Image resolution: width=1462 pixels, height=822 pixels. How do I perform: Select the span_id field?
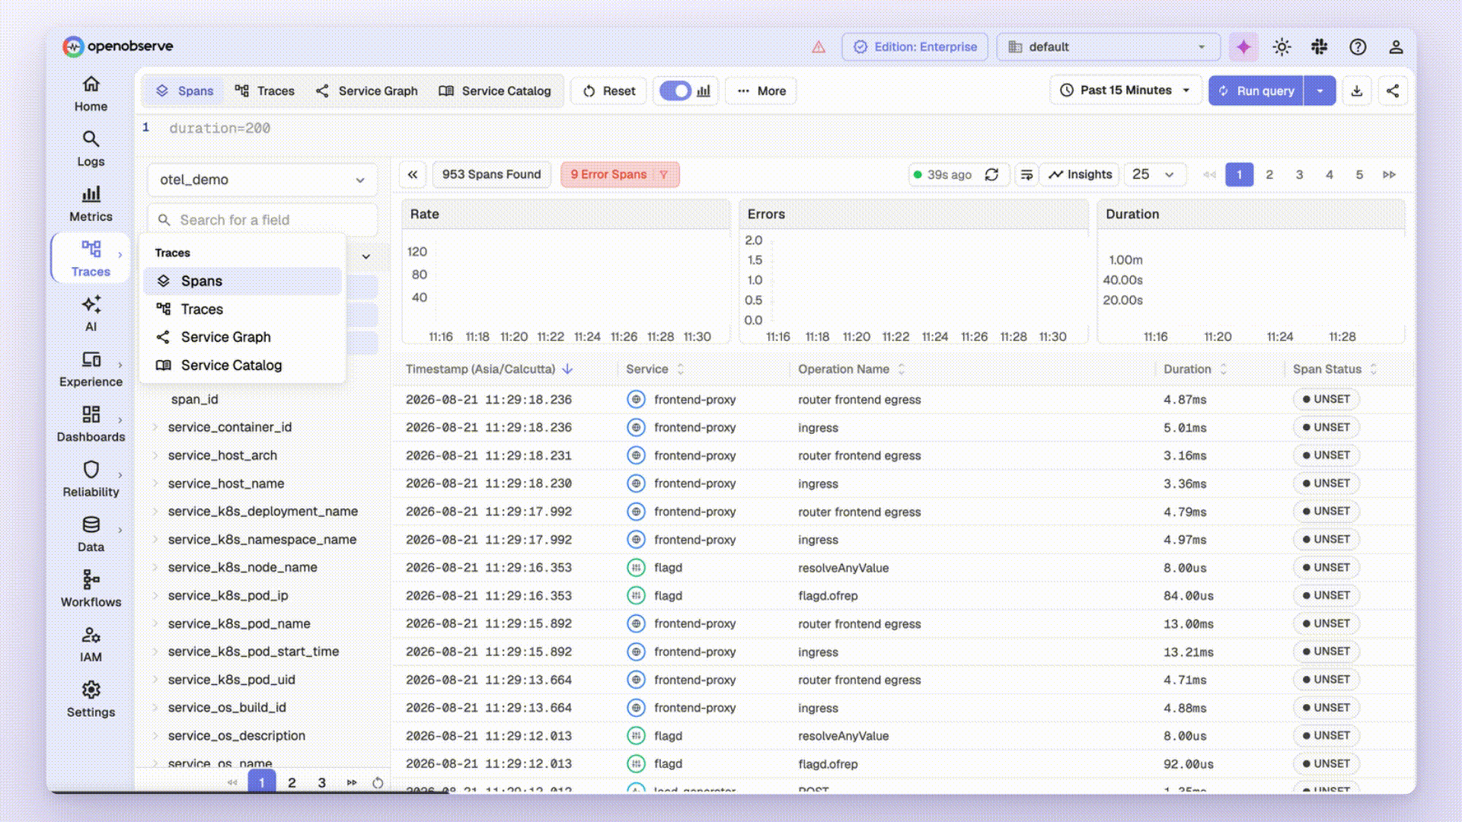click(x=194, y=399)
